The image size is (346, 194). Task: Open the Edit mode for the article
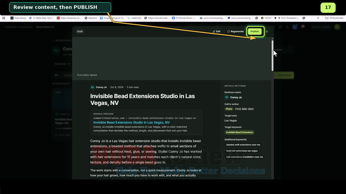[216, 31]
